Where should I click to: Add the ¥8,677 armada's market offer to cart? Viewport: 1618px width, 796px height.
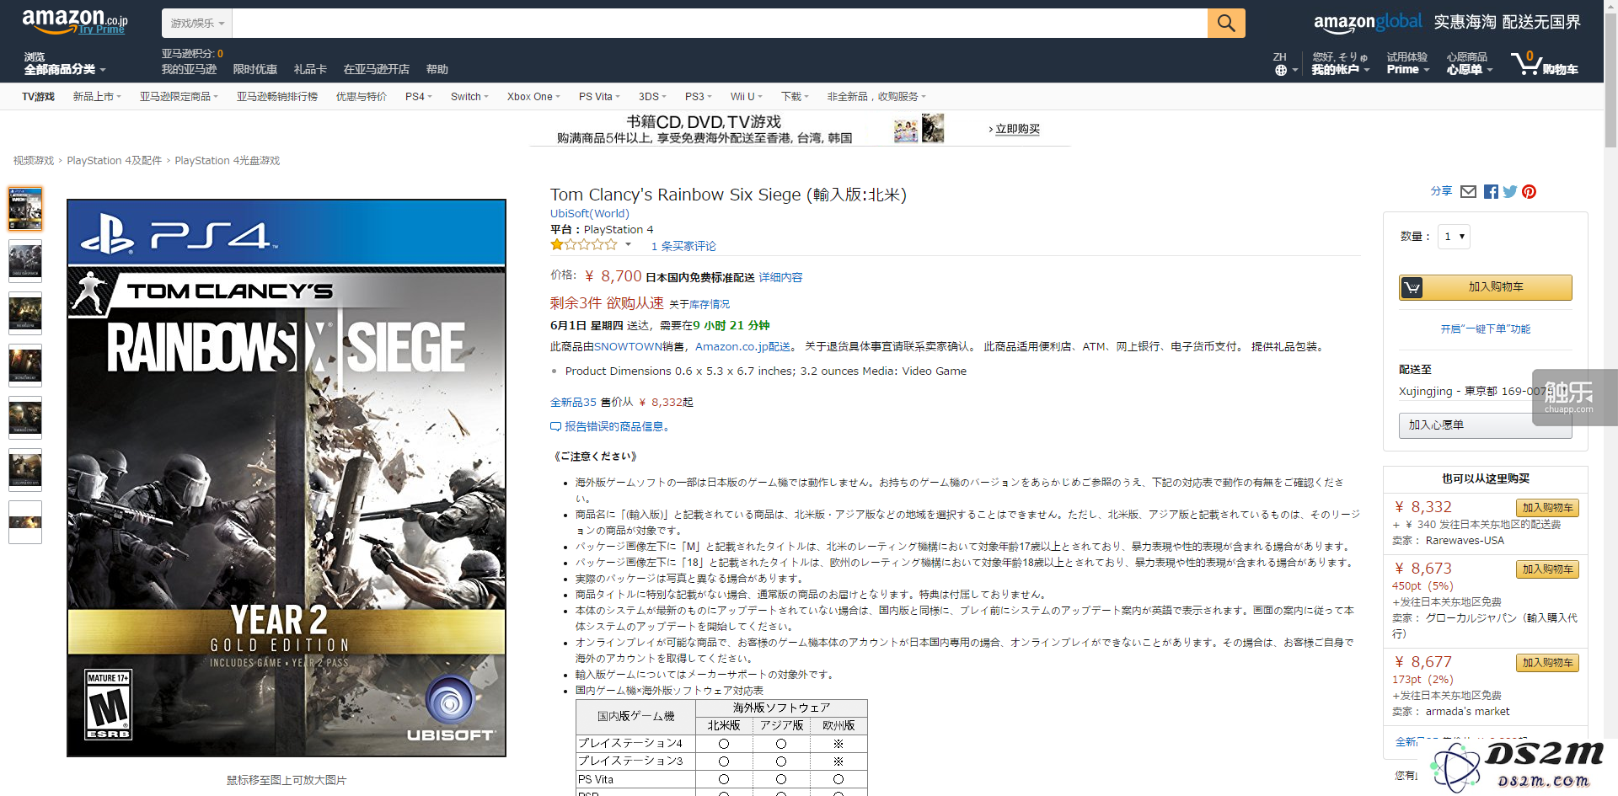(x=1547, y=663)
